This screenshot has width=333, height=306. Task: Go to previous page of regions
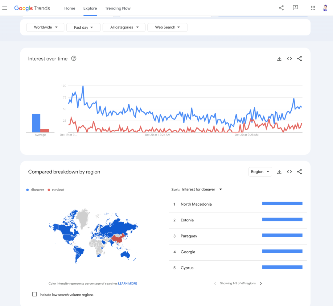(215, 283)
